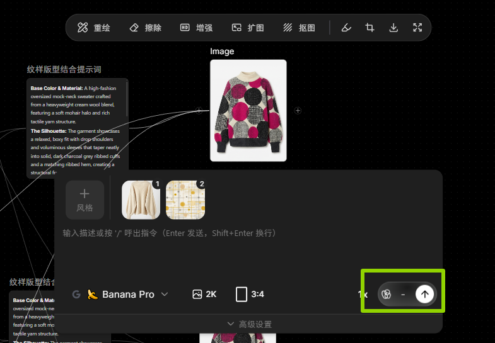
Task: Click the 风格 add style button
Action: 84,200
